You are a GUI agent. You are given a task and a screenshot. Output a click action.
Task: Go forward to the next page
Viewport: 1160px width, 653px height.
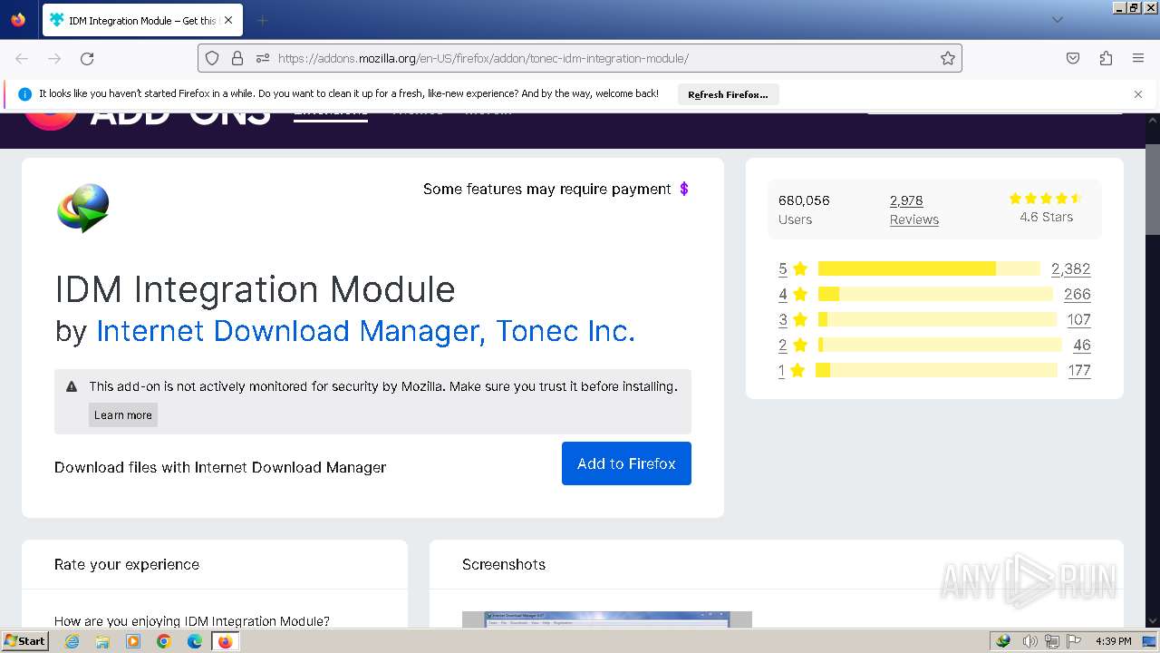(x=54, y=58)
